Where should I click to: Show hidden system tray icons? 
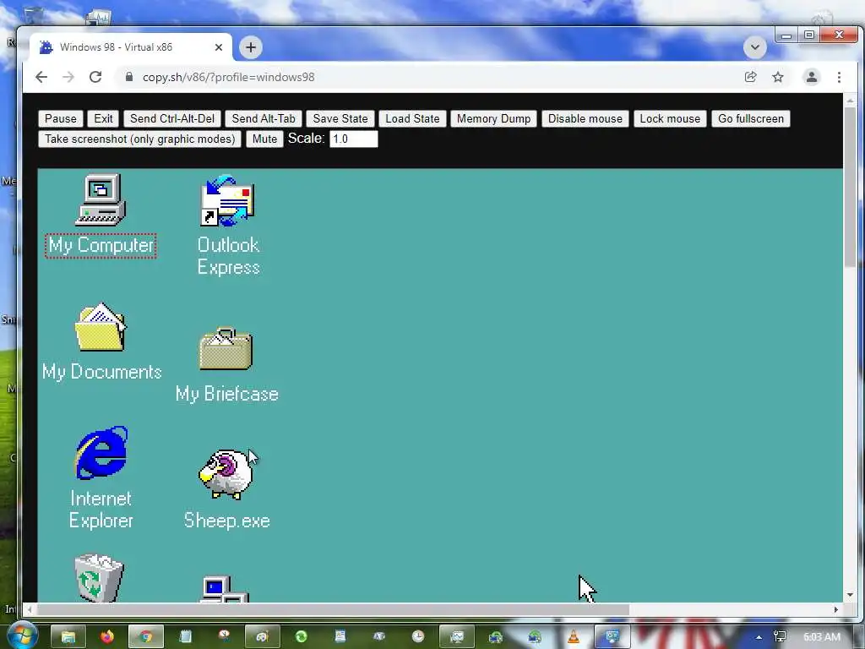click(x=759, y=637)
